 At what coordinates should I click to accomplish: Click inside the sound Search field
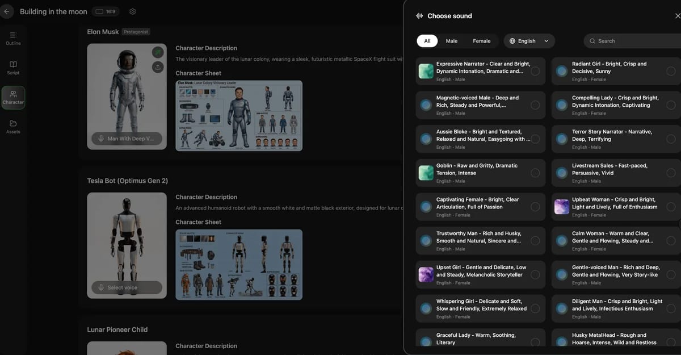(632, 41)
